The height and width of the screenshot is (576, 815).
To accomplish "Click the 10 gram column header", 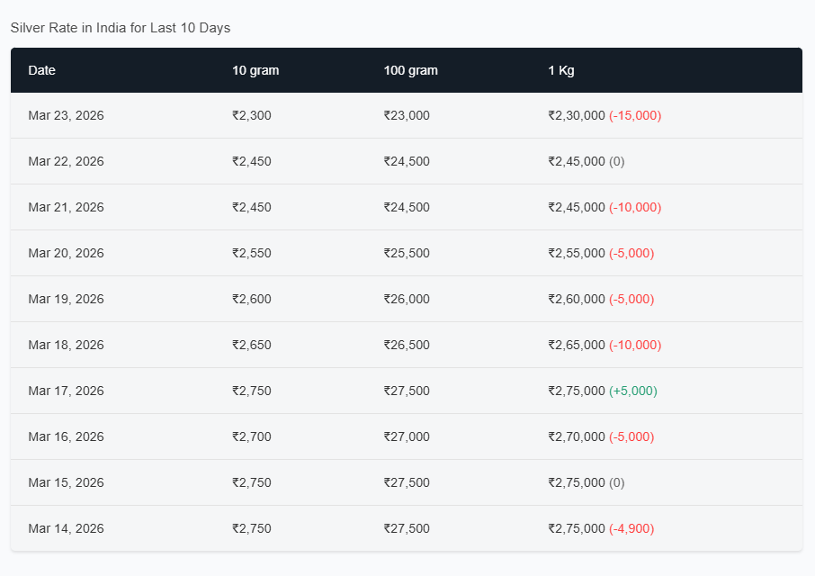I will [x=255, y=70].
